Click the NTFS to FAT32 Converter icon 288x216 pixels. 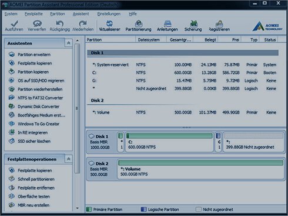click(12, 98)
